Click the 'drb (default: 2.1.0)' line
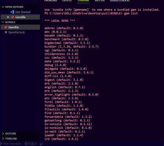This screenshot has width=164, height=146. pyautogui.click(x=61, y=83)
